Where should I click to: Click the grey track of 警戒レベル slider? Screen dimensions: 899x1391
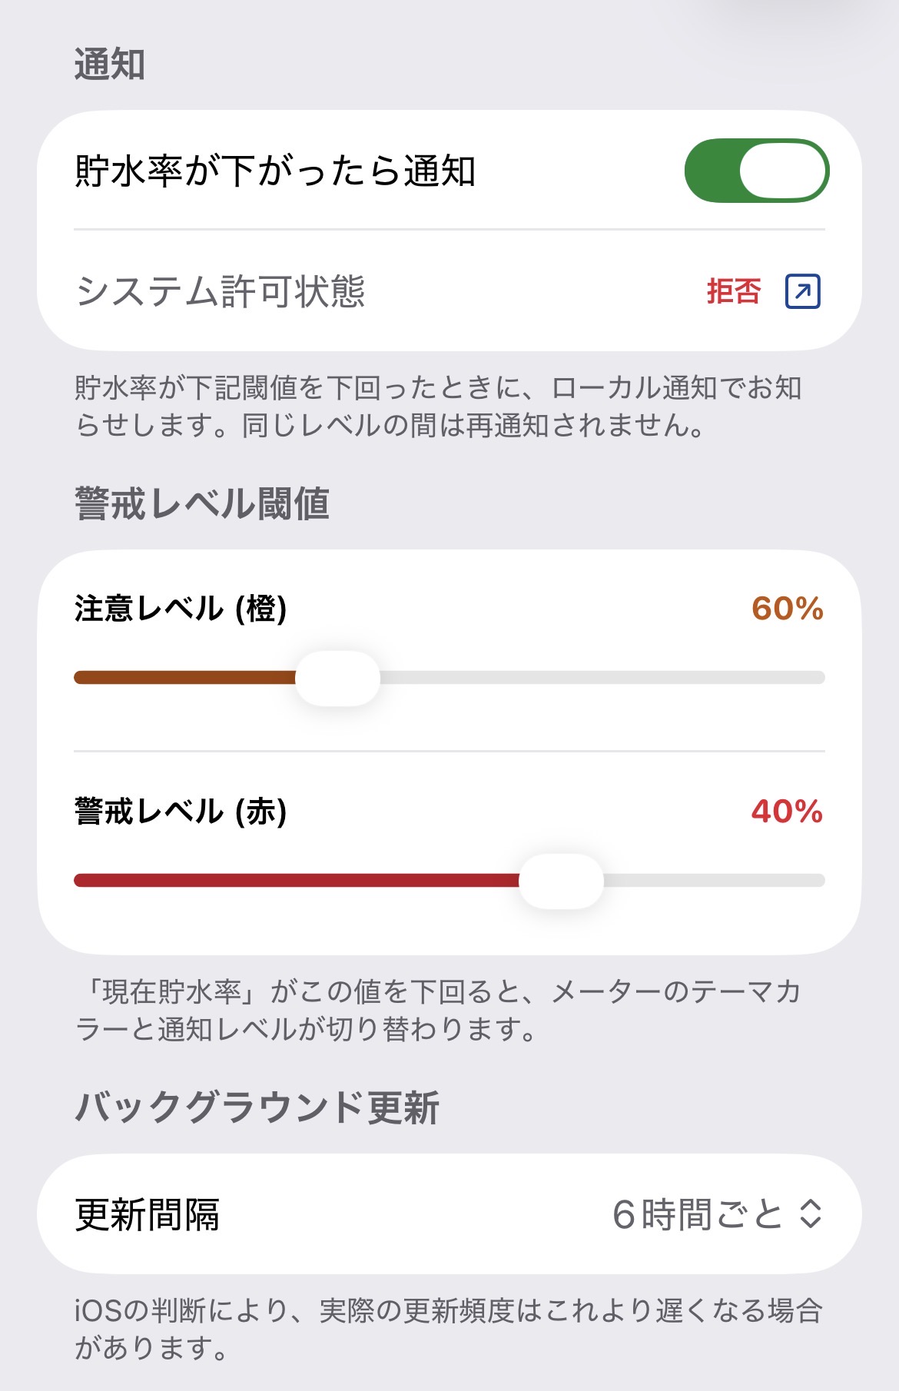point(715,881)
